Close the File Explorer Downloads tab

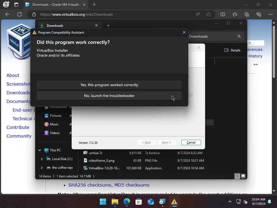click(x=97, y=25)
